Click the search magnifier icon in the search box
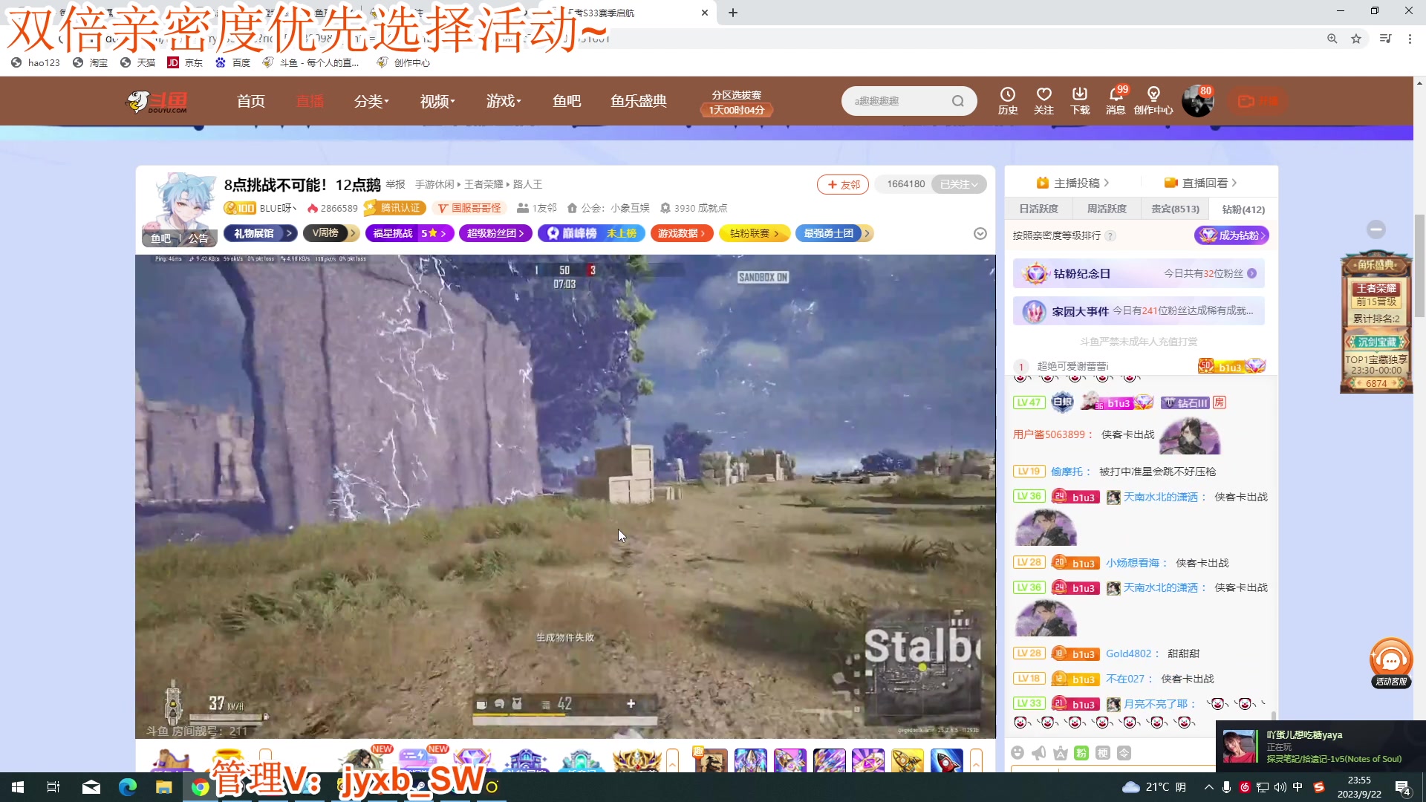Screen dimensions: 1426x802 pyautogui.click(x=958, y=101)
